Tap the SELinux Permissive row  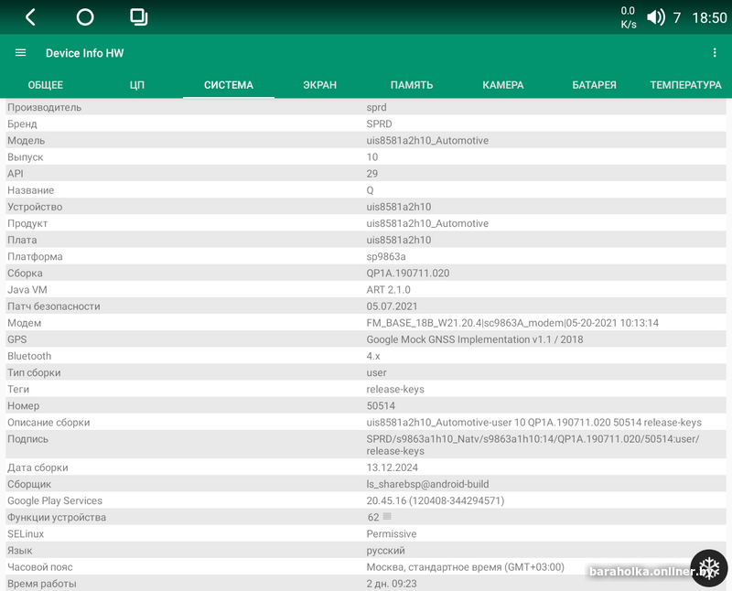coord(366,534)
